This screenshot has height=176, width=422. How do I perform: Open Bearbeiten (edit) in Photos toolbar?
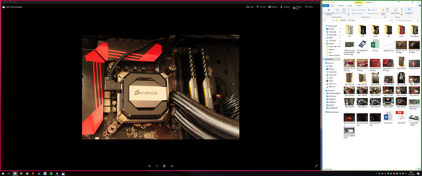tap(297, 7)
